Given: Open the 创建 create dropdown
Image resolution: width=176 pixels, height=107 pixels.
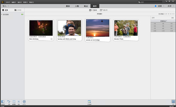Looking at the screenshot, I should tap(161, 6).
